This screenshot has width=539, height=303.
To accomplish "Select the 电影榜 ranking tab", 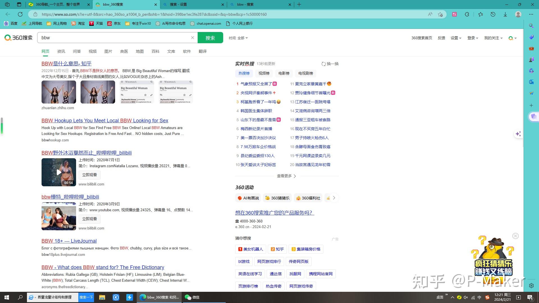I will 284,73.
